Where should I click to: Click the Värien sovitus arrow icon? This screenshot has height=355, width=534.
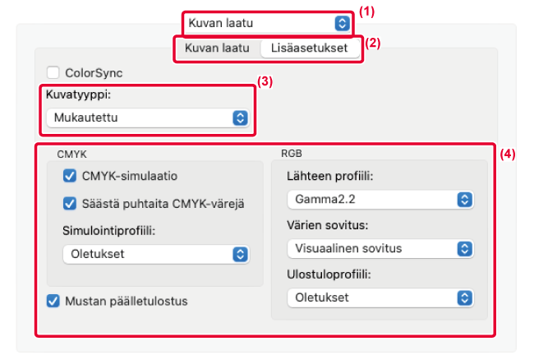pyautogui.click(x=464, y=247)
